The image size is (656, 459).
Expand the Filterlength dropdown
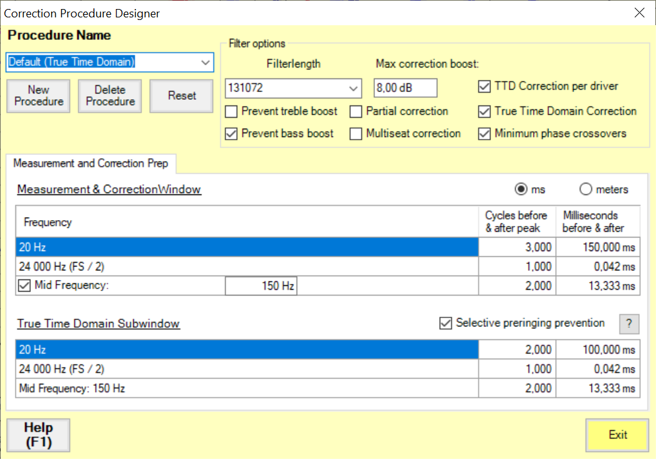353,88
